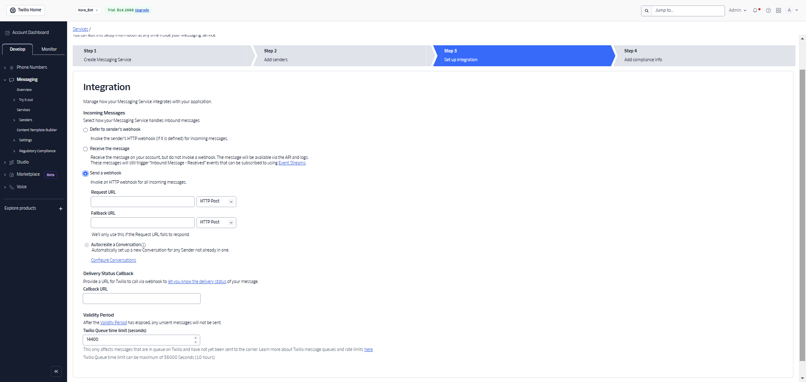Increase the Twilio Queue time limit value
The image size is (806, 382).
click(x=196, y=338)
